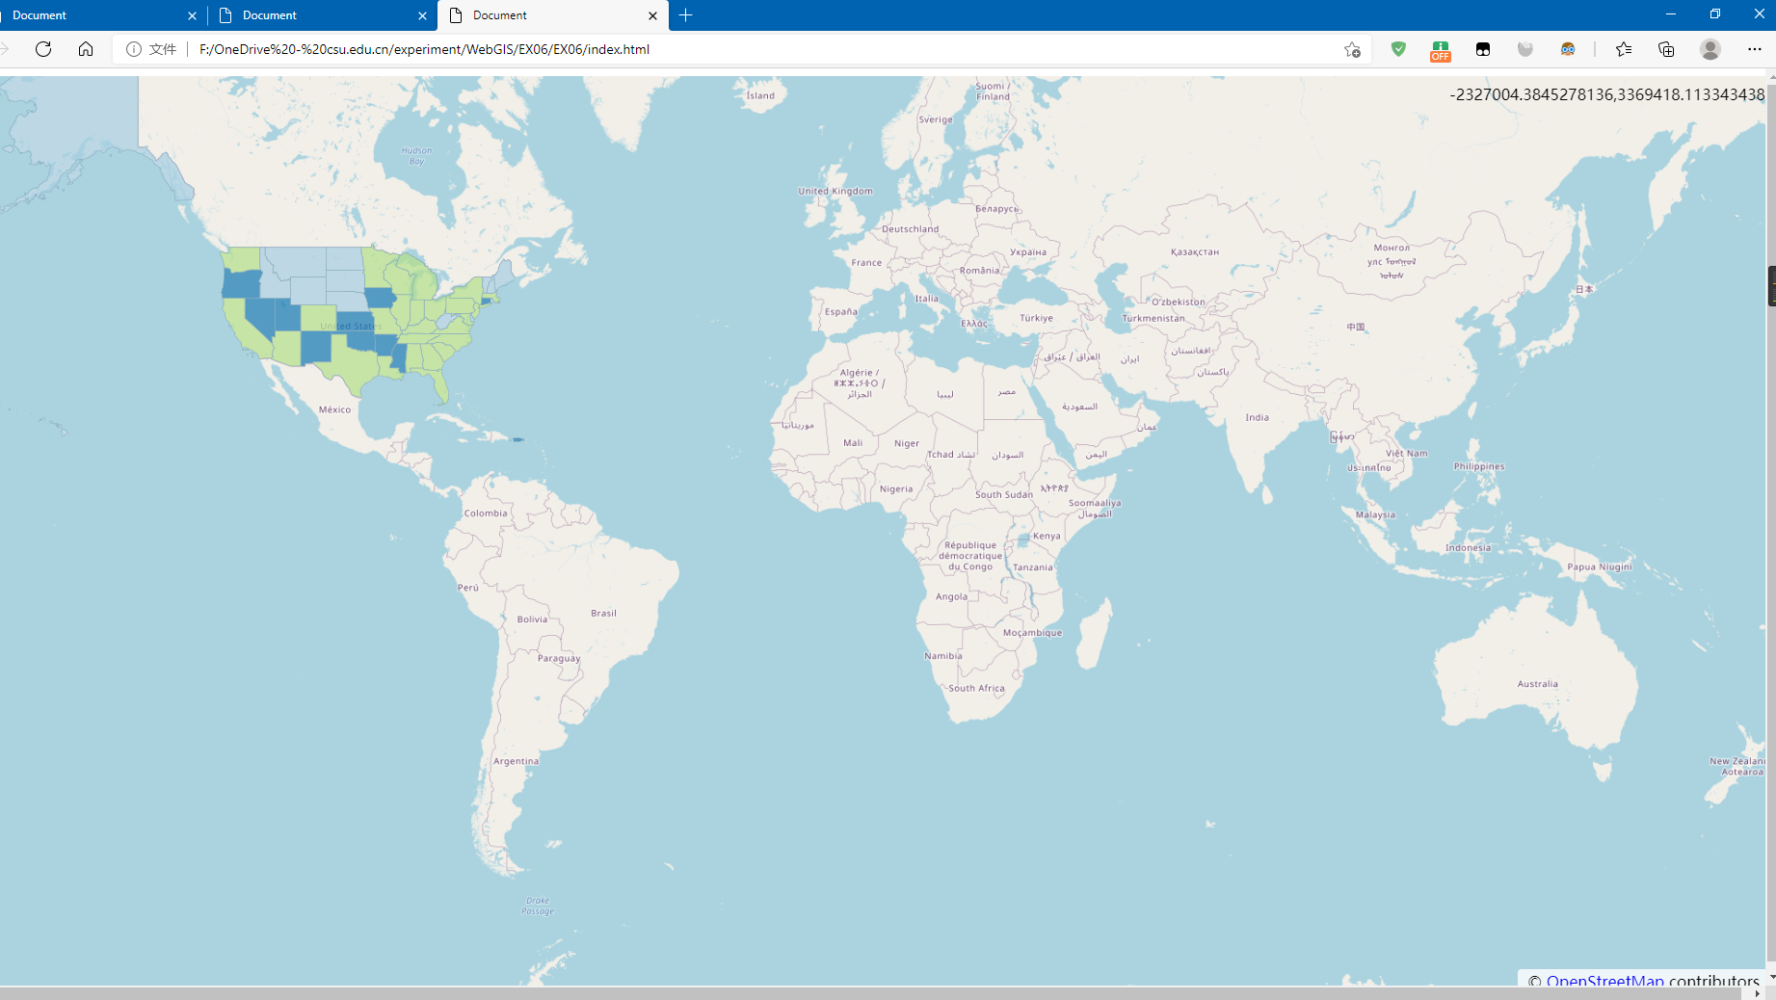
Task: Click the 'Nigeria' map label
Action: (x=896, y=488)
